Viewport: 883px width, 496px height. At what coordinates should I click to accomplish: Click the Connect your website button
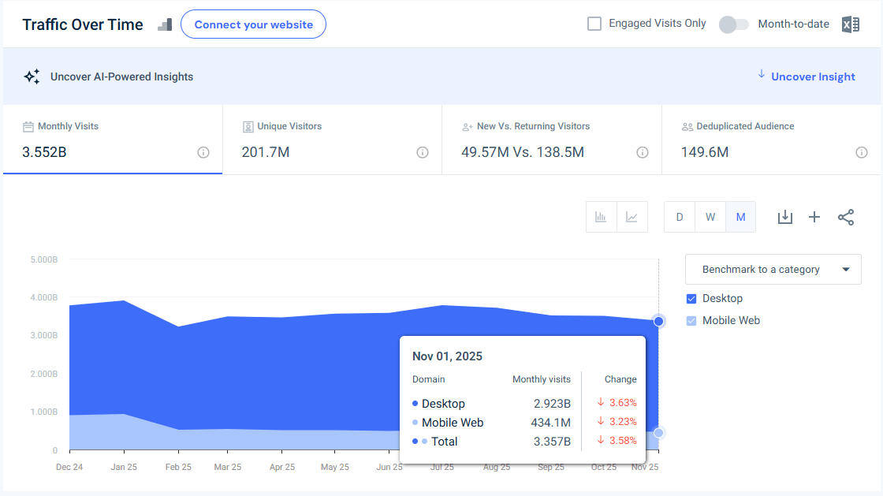click(253, 24)
